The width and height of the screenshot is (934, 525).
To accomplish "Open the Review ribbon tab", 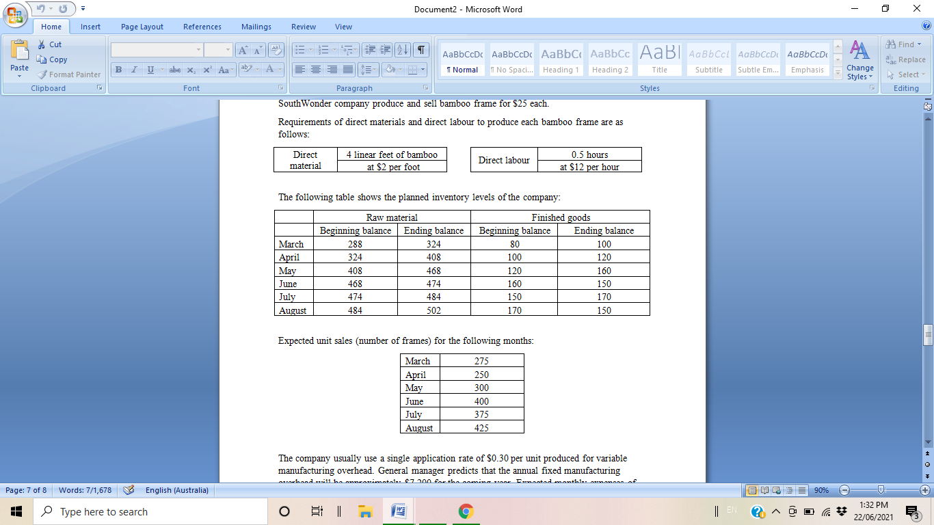I will (303, 27).
